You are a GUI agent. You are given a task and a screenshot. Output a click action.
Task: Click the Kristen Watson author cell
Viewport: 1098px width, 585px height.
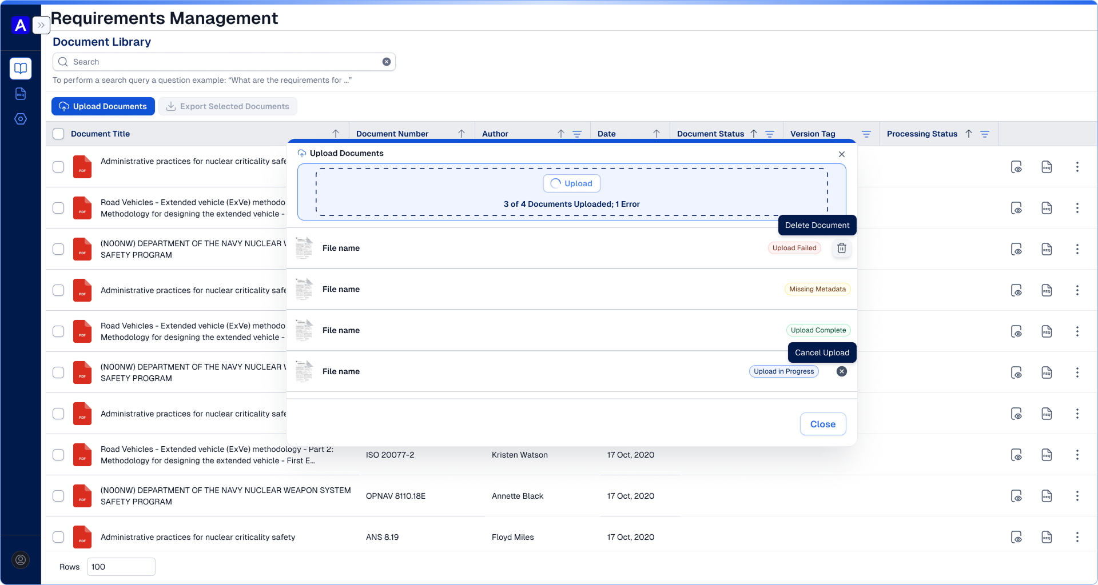[520, 455]
